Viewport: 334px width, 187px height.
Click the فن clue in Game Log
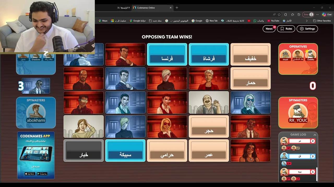coord(300,156)
